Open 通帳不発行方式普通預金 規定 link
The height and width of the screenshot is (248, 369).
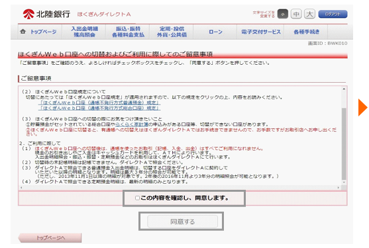pyautogui.click(x=99, y=103)
